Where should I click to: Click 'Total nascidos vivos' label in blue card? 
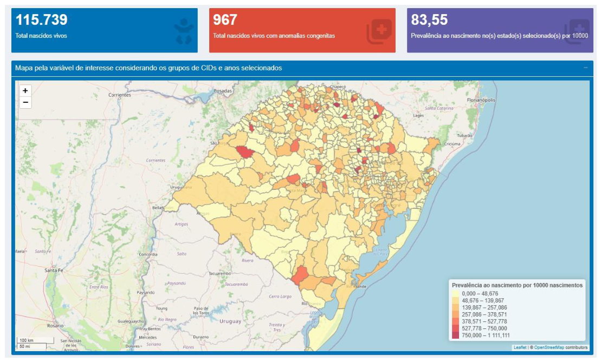pyautogui.click(x=41, y=36)
